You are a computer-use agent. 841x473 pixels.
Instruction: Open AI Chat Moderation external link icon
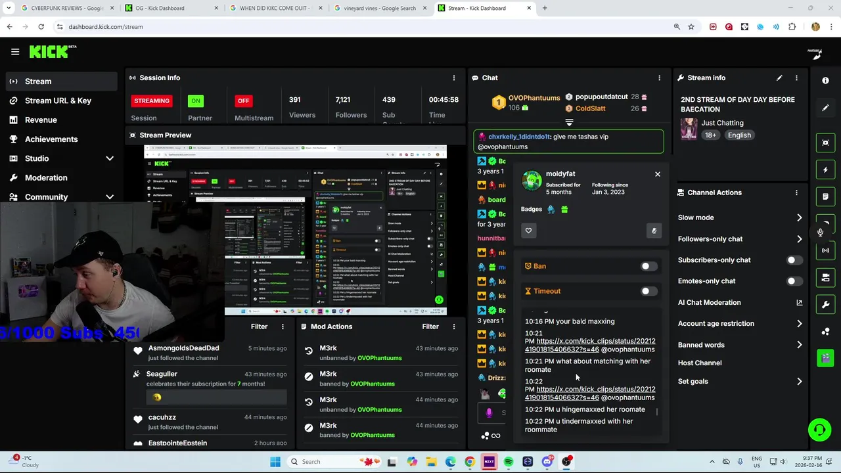tap(799, 303)
